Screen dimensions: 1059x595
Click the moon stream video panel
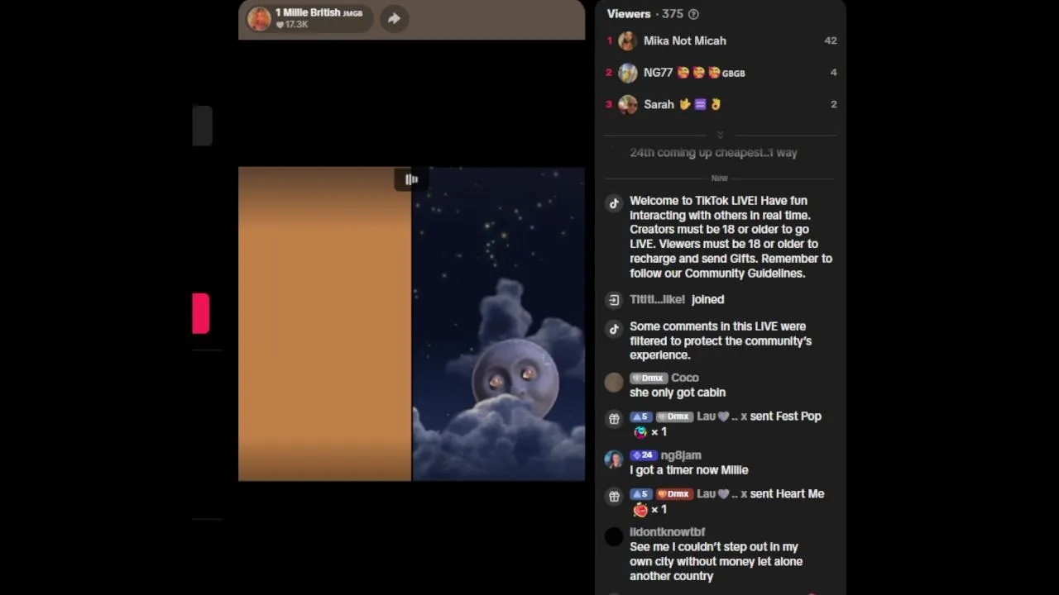(x=499, y=324)
